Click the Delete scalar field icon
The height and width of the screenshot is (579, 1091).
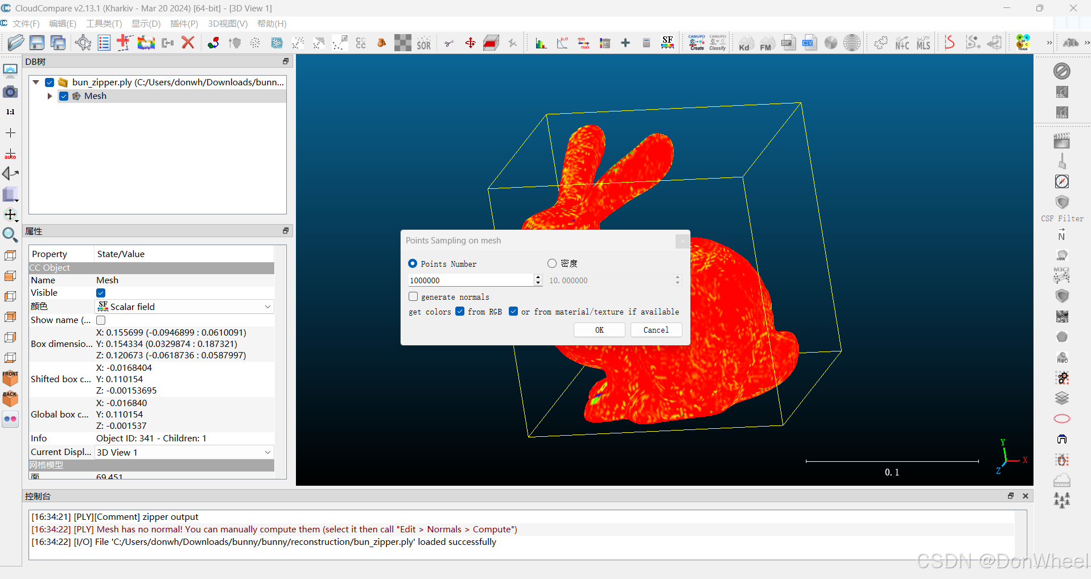coord(604,43)
